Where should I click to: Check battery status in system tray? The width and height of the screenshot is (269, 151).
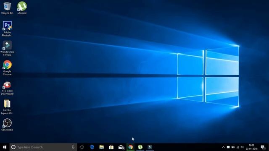click(233, 147)
